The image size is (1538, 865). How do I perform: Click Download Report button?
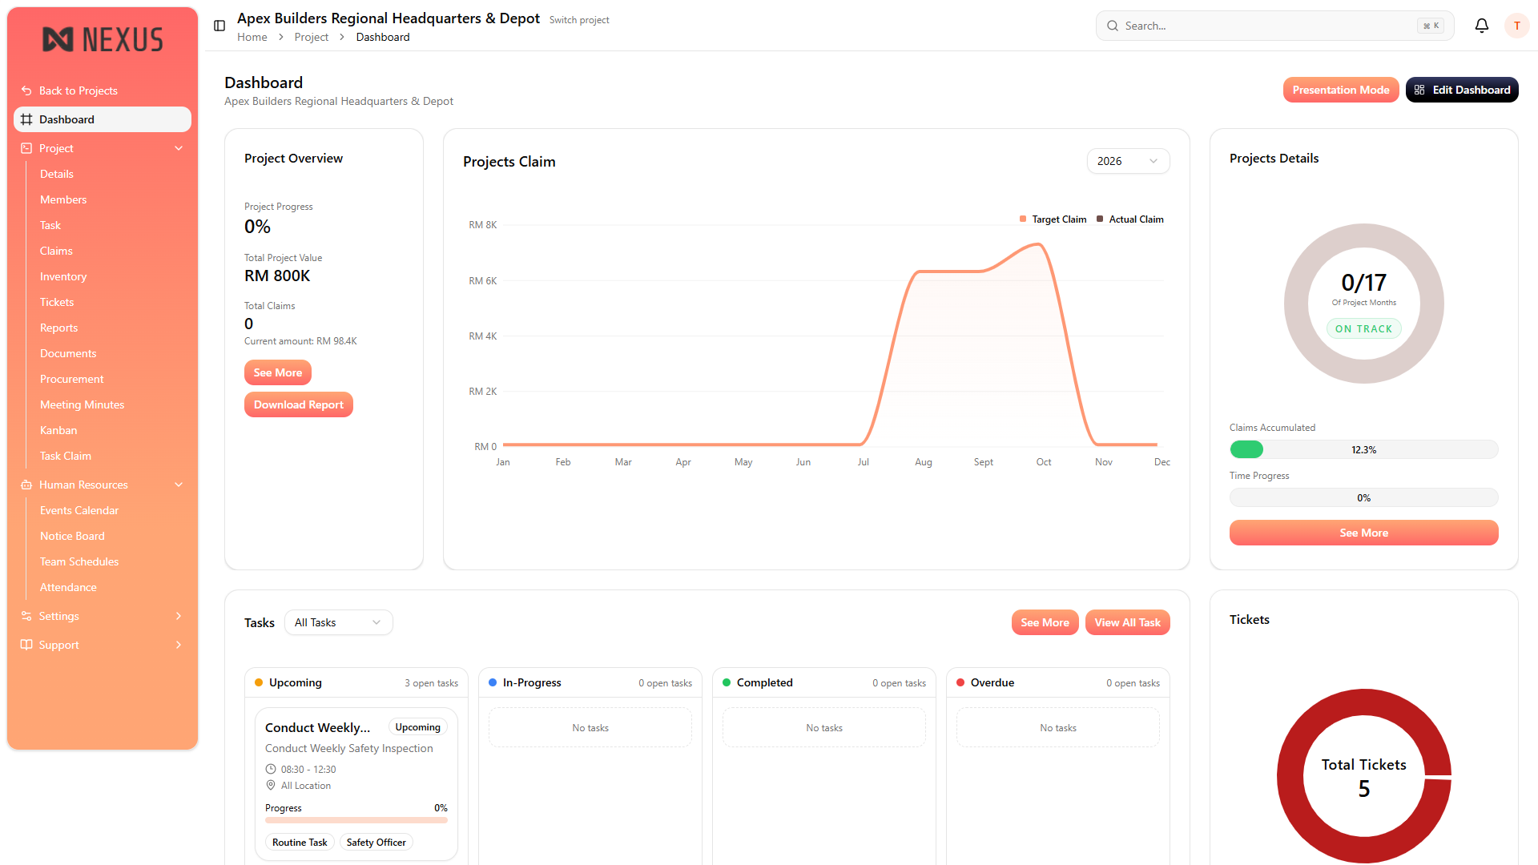(x=299, y=404)
